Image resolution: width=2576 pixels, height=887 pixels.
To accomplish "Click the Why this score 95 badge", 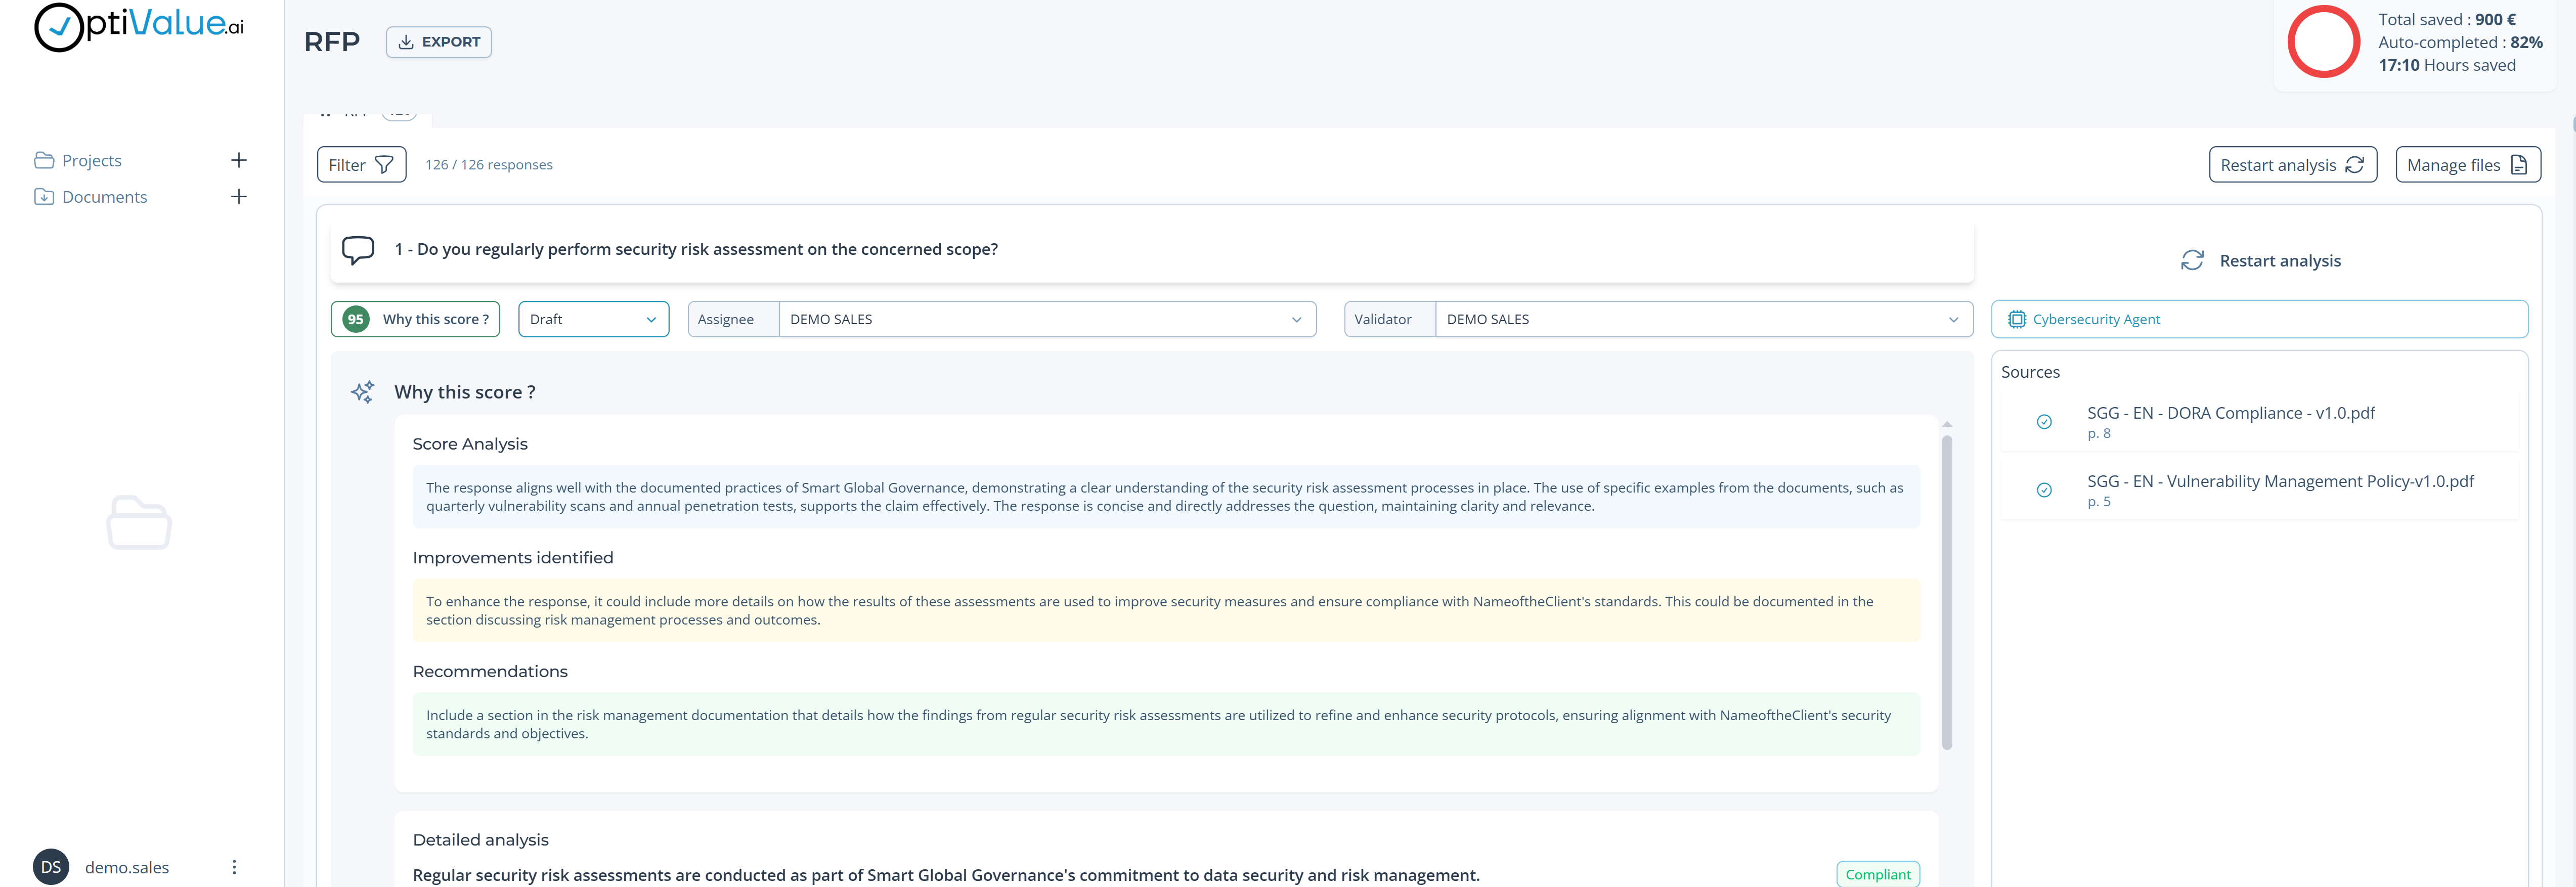I will (x=355, y=319).
